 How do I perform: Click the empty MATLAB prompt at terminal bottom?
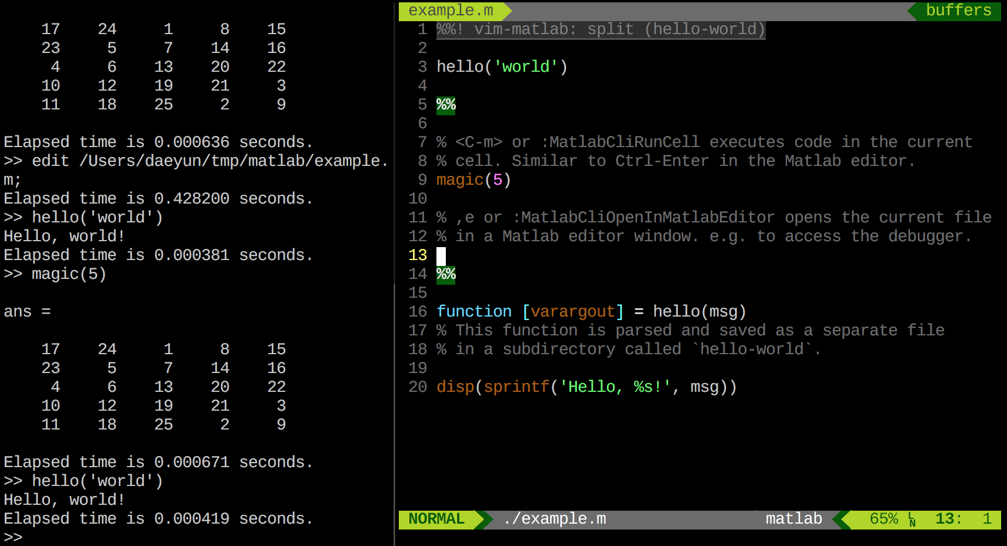pos(13,537)
